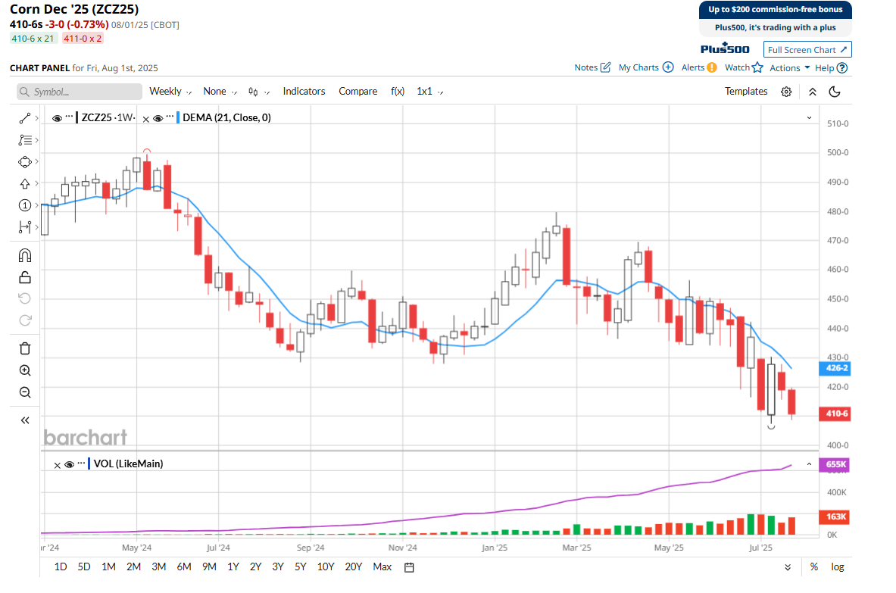Open chart settings gear icon
This screenshot has width=896, height=593.
tap(786, 92)
